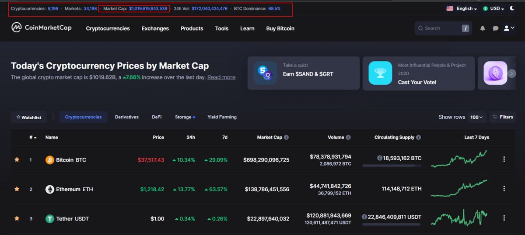Sort by the Name column header
Image resolution: width=525 pixels, height=235 pixels.
pyautogui.click(x=52, y=137)
